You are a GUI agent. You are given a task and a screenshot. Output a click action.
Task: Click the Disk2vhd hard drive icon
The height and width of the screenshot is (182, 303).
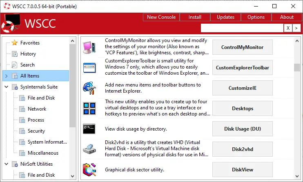pyautogui.click(x=89, y=149)
